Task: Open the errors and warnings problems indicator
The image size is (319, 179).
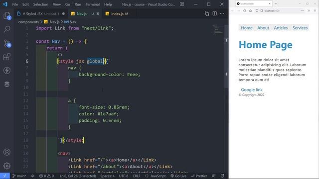Action: pos(46,176)
